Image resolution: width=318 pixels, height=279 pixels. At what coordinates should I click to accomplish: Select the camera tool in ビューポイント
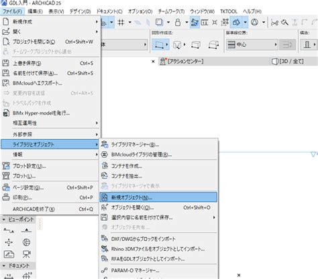tap(26, 254)
